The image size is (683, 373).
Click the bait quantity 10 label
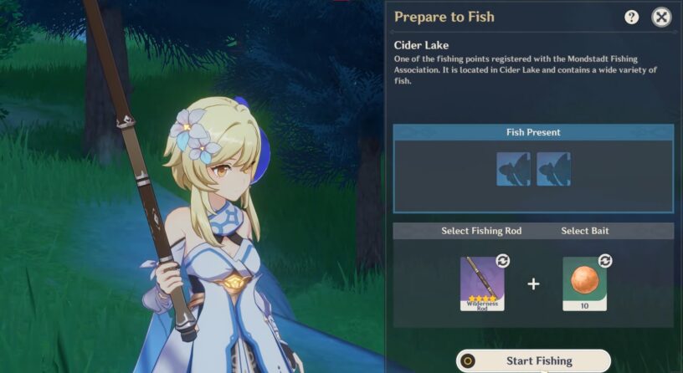[x=584, y=306]
